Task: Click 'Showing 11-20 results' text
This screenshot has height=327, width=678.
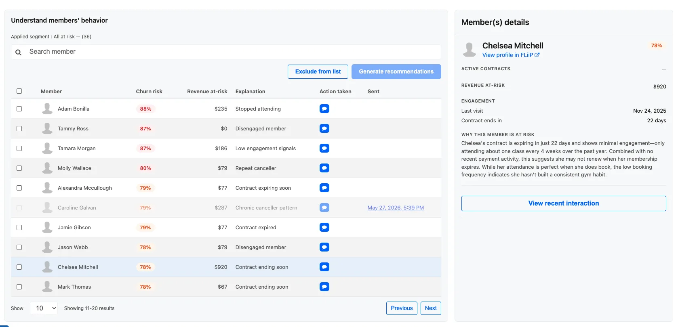Action: [x=89, y=308]
